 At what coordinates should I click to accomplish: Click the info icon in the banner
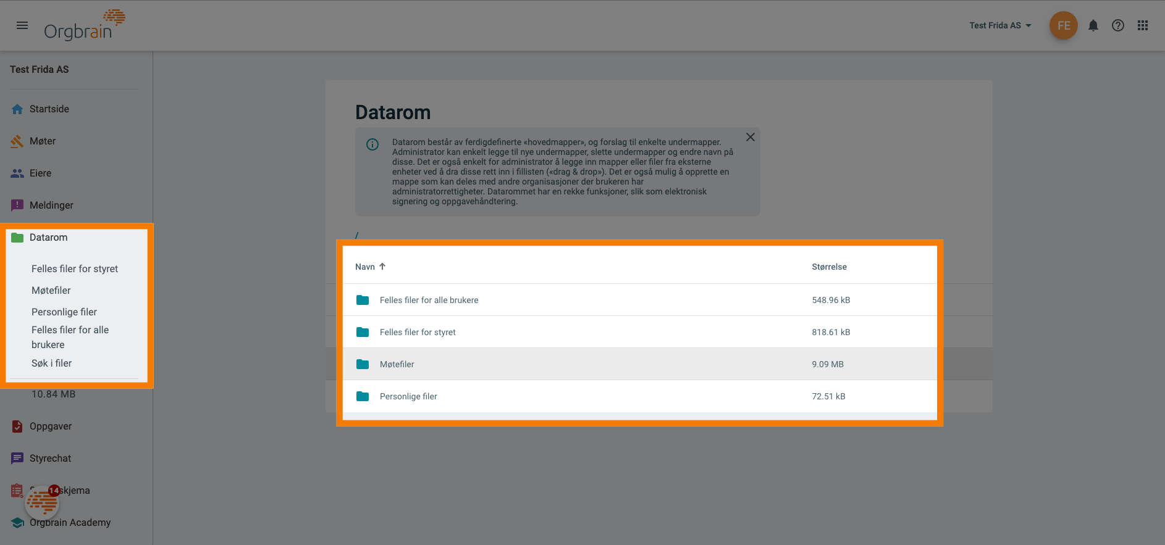pos(372,144)
